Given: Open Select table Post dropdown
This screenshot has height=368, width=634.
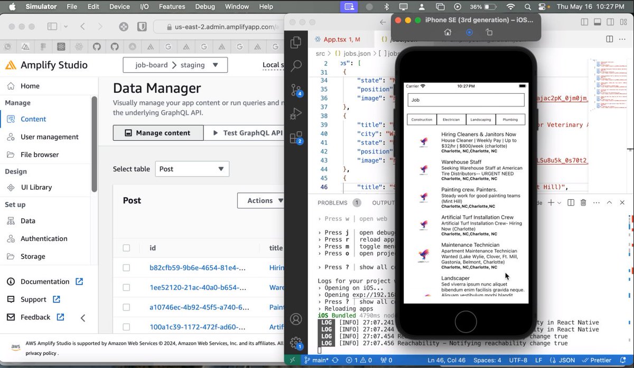Looking at the screenshot, I should point(192,169).
